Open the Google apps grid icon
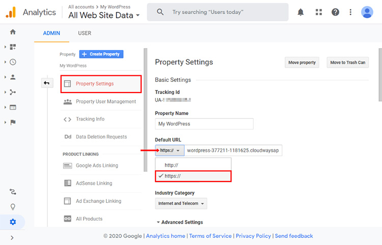 pos(319,12)
